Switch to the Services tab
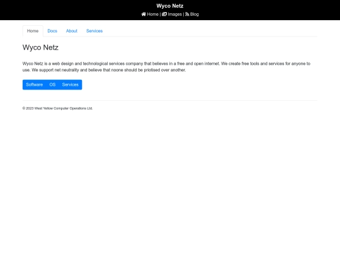Viewport: 340px width, 255px height. coord(94,31)
